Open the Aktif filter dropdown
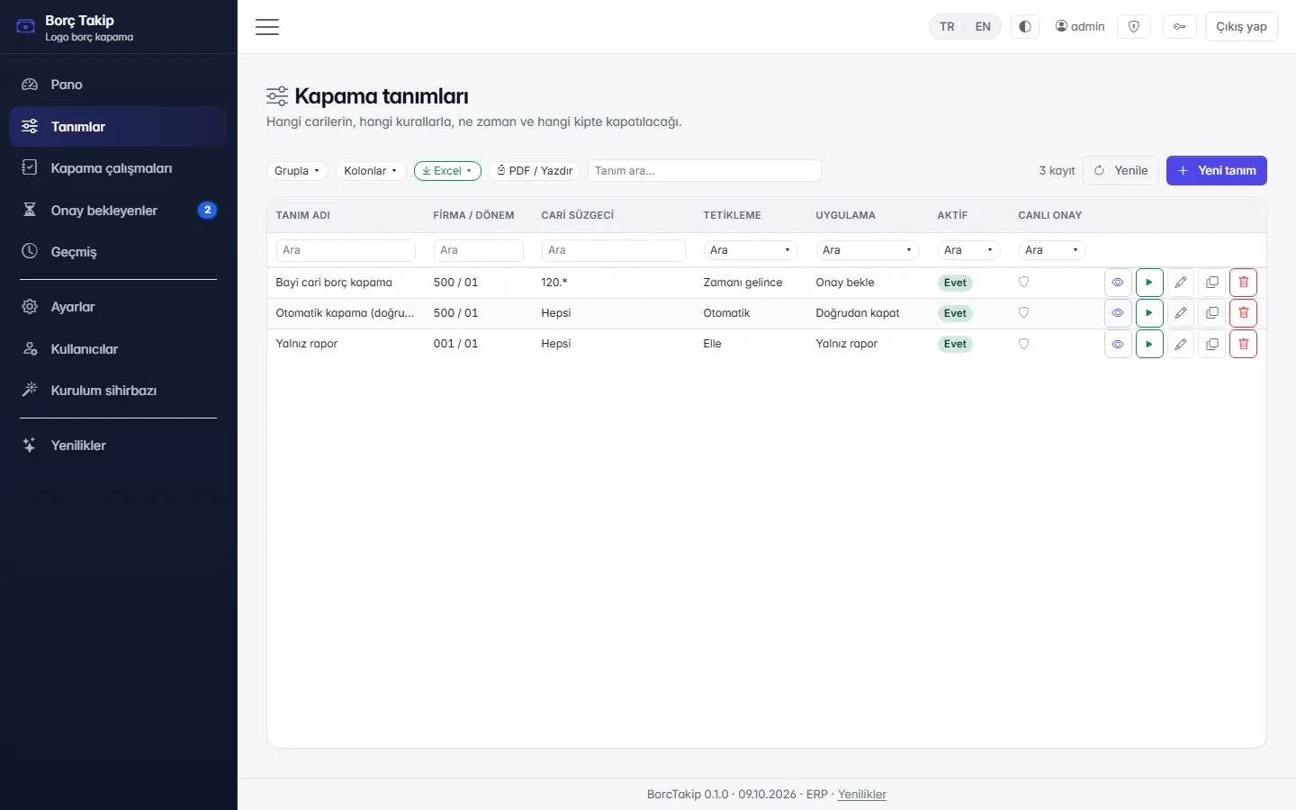1296x810 pixels. pos(968,250)
